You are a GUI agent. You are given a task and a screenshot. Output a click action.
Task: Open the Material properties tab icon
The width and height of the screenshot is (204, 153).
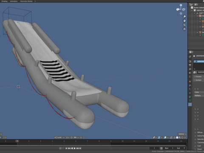tap(190, 105)
